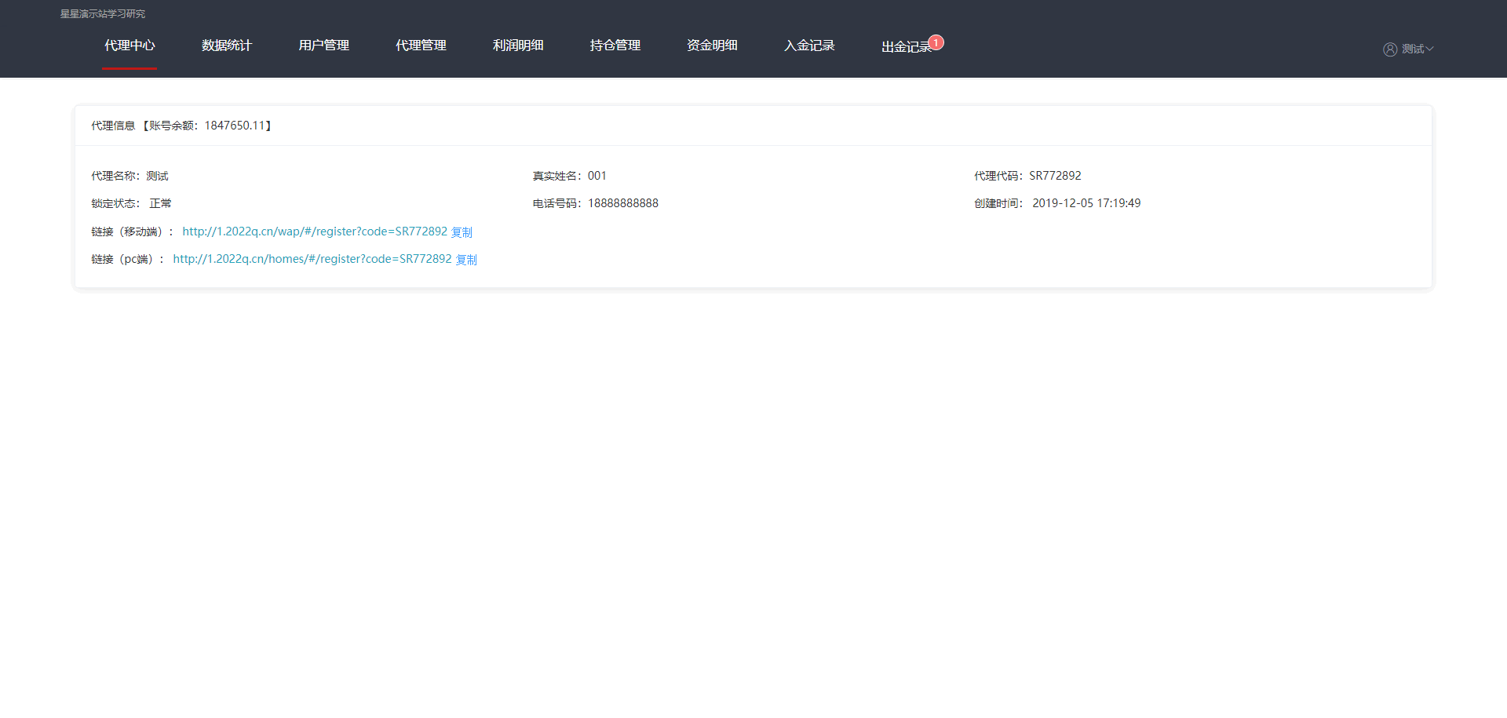Copy the mobile (移动端) link via 复制
The height and width of the screenshot is (718, 1507).
pyautogui.click(x=462, y=232)
